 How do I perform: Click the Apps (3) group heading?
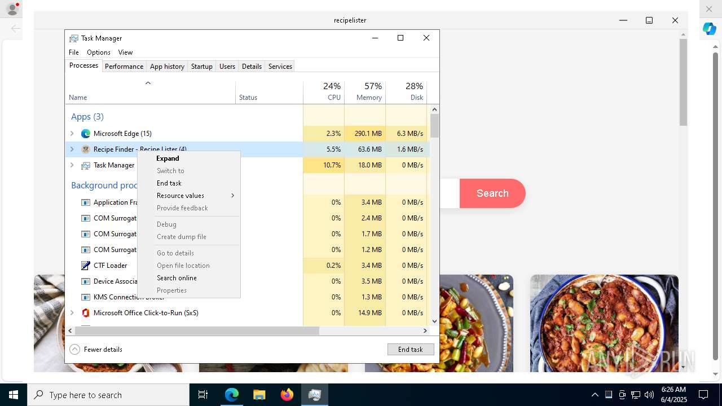pyautogui.click(x=87, y=117)
